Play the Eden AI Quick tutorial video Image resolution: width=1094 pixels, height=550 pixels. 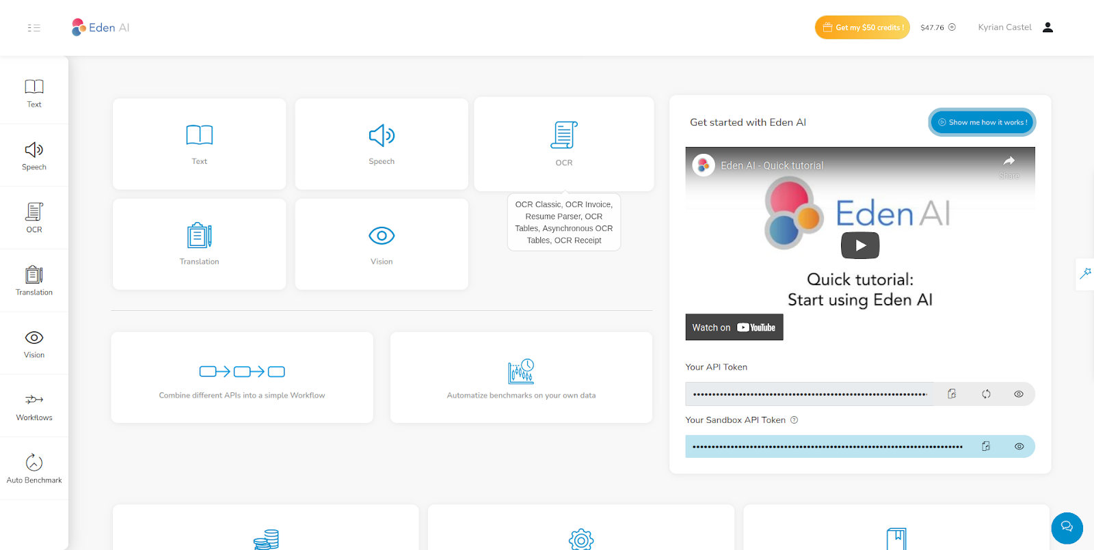(x=860, y=245)
